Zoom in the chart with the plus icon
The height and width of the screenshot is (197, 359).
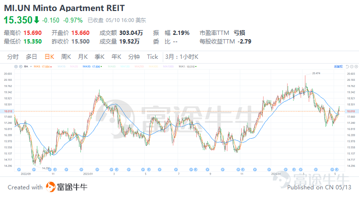click(x=356, y=66)
